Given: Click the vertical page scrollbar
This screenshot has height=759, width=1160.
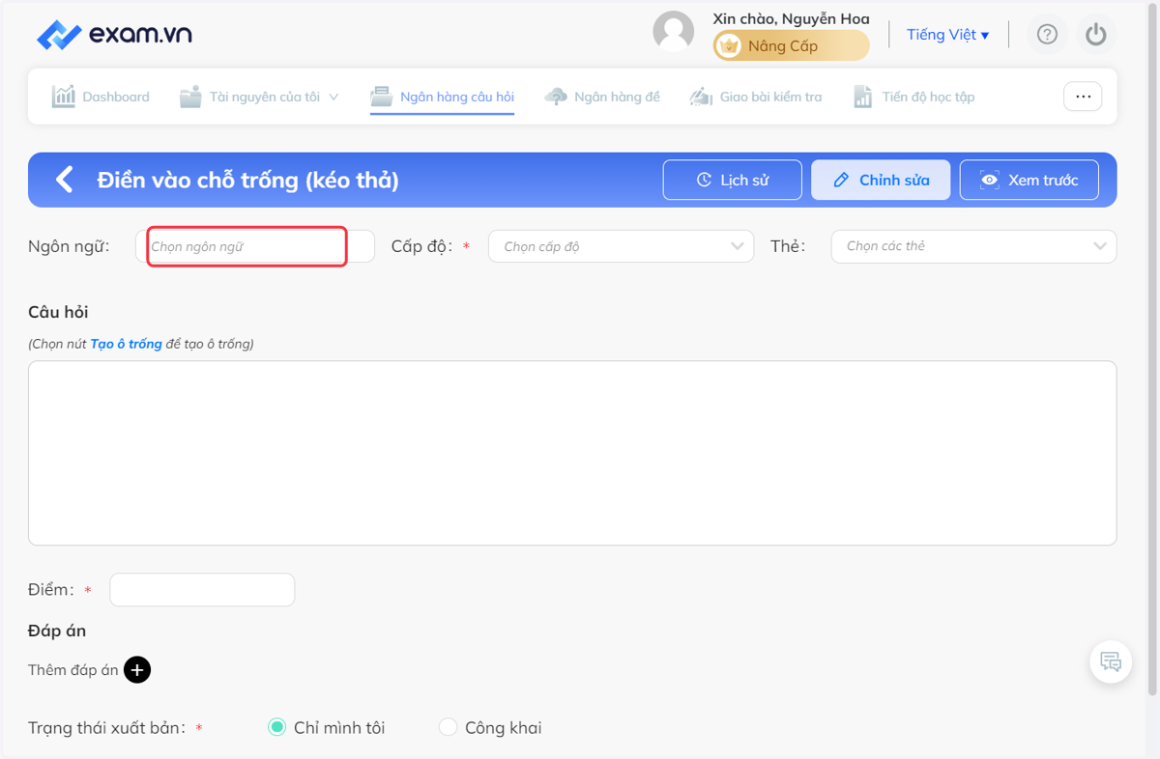Looking at the screenshot, I should [x=1152, y=348].
